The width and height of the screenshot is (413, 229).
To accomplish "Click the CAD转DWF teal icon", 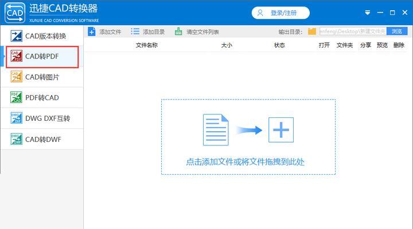I will click(16, 139).
